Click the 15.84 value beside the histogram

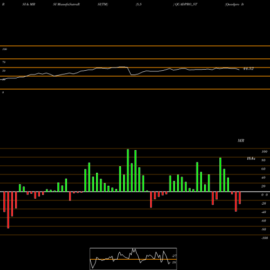click(x=251, y=159)
